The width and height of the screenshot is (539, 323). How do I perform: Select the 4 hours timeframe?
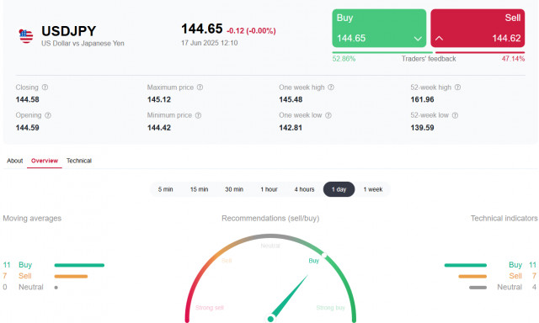click(304, 189)
